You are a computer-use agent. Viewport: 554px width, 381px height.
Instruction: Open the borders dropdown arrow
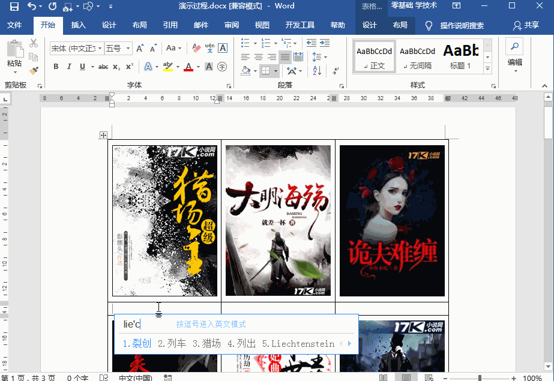point(275,71)
